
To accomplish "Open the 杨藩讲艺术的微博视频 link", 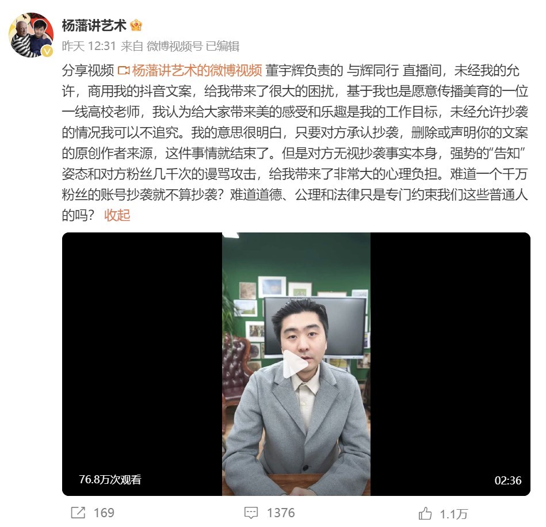I will click(x=197, y=70).
